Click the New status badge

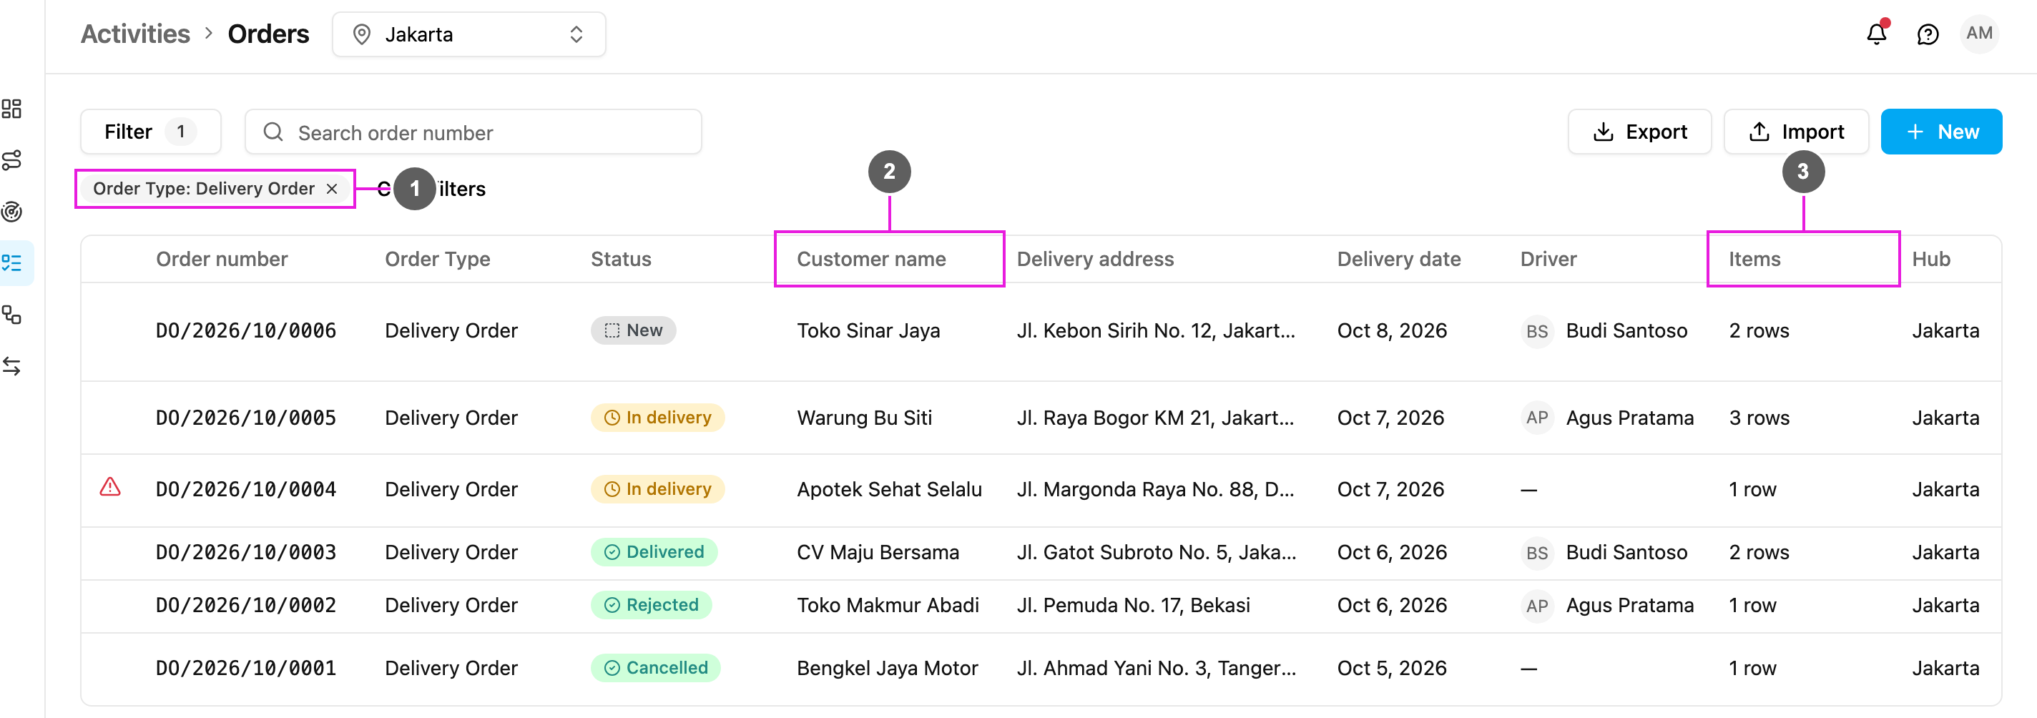(x=632, y=330)
